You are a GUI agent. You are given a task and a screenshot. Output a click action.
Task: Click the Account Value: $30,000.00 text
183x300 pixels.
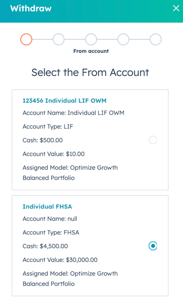click(60, 260)
